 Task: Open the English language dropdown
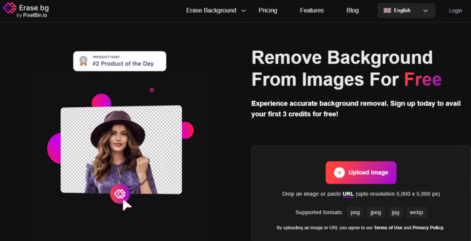coord(406,10)
